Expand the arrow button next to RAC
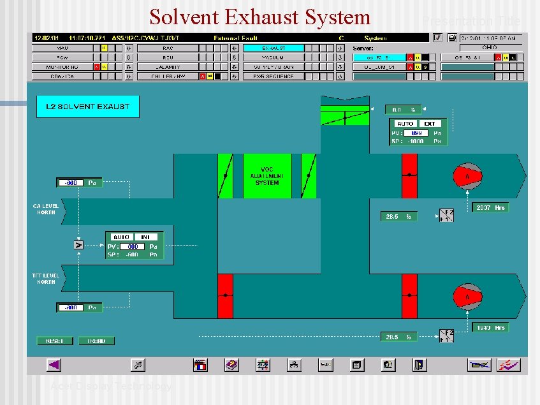The width and height of the screenshot is (540, 405). pyautogui.click(x=234, y=48)
